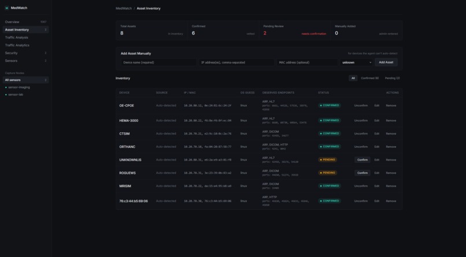Viewport: 466px width, 257px height.
Task: Select Asset Inventory in sidebar
Action: click(x=25, y=29)
